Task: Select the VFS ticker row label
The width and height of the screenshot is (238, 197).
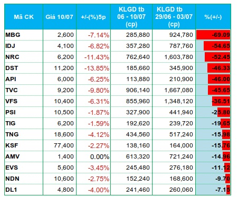Action: (x=12, y=101)
